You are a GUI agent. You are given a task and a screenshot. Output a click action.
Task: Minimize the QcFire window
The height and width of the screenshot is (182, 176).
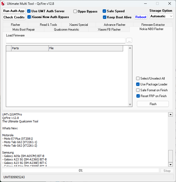click(145, 4)
